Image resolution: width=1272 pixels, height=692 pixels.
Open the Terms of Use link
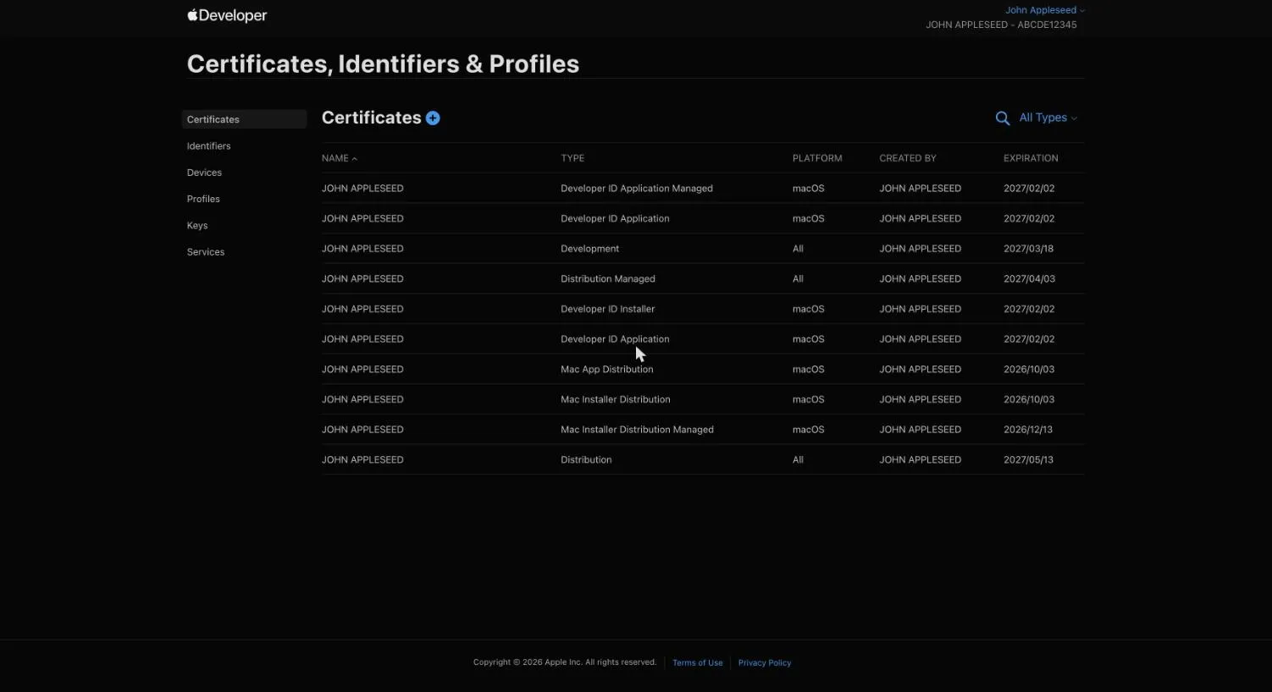[698, 663]
